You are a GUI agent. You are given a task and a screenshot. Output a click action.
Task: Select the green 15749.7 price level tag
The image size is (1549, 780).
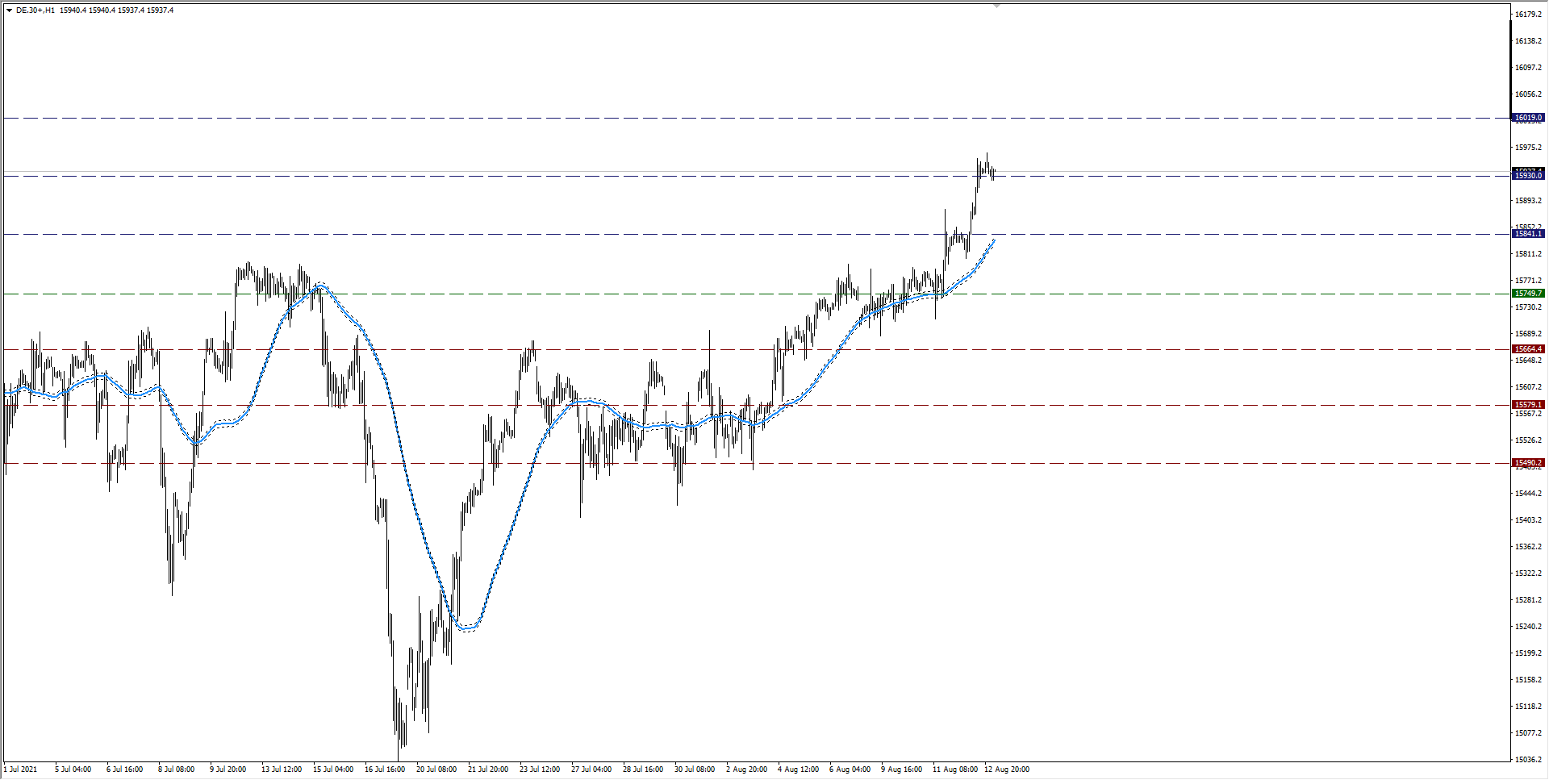click(1528, 294)
